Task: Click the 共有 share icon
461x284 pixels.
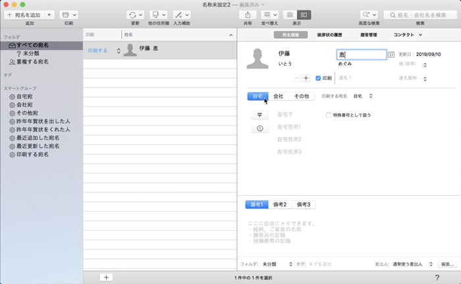Action: 248,14
